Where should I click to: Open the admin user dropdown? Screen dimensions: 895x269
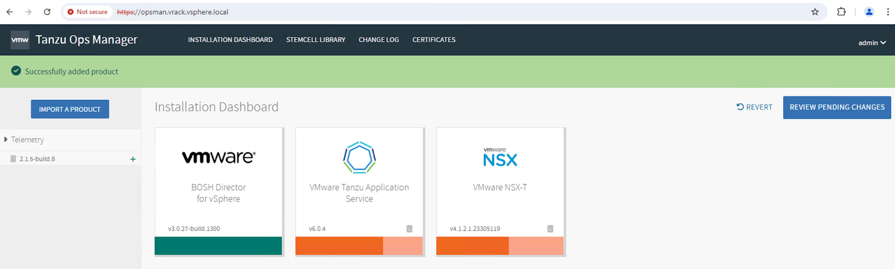click(x=872, y=42)
